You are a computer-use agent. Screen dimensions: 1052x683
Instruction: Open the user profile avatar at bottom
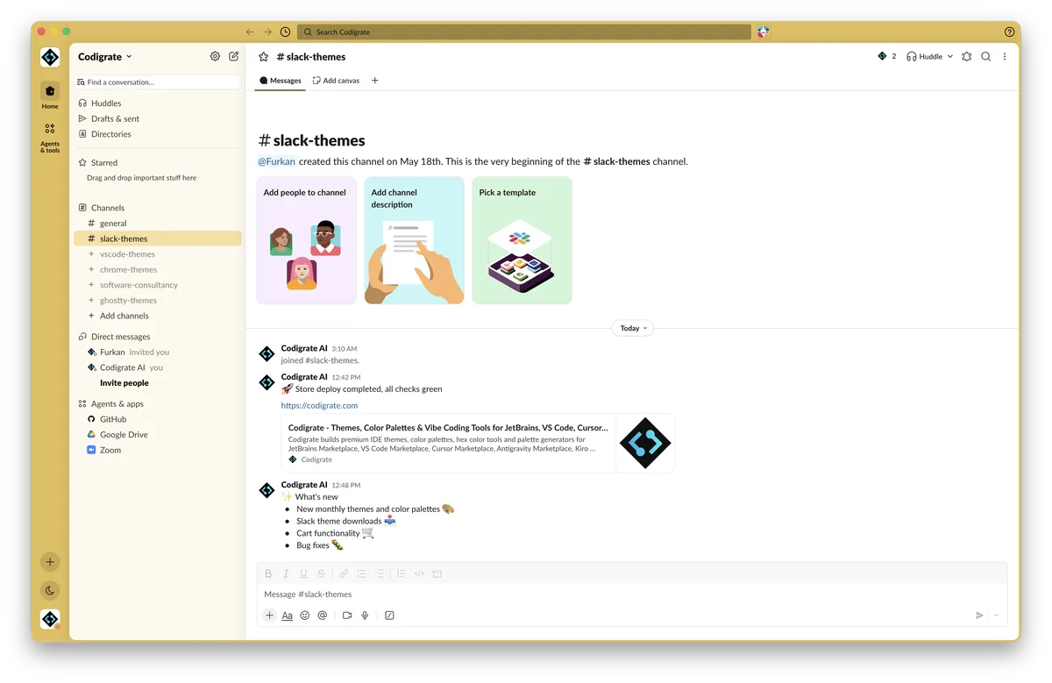coord(50,619)
